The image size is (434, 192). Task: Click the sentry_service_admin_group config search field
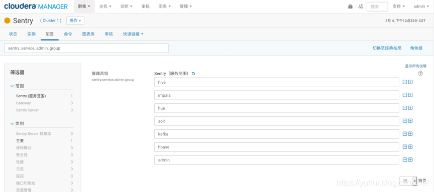tap(86, 48)
